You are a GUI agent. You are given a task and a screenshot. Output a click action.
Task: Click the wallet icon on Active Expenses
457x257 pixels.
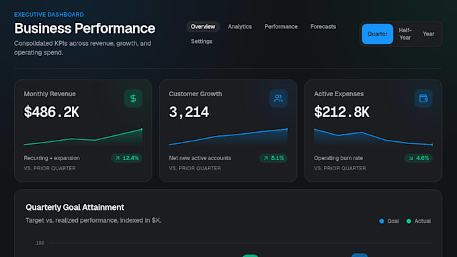(423, 99)
